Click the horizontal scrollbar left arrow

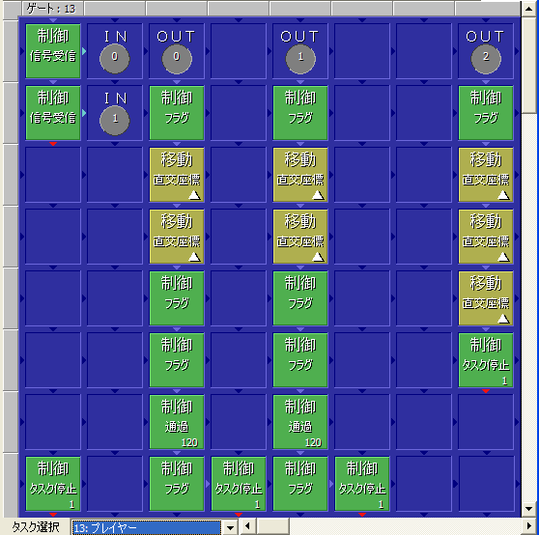[248, 525]
